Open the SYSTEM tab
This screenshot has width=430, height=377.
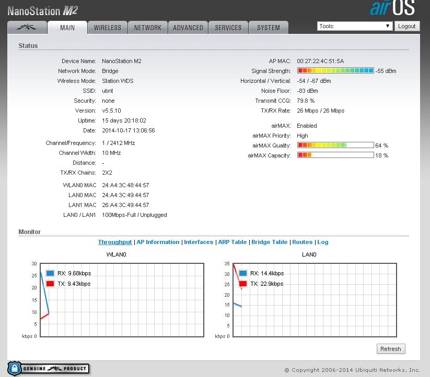(269, 28)
